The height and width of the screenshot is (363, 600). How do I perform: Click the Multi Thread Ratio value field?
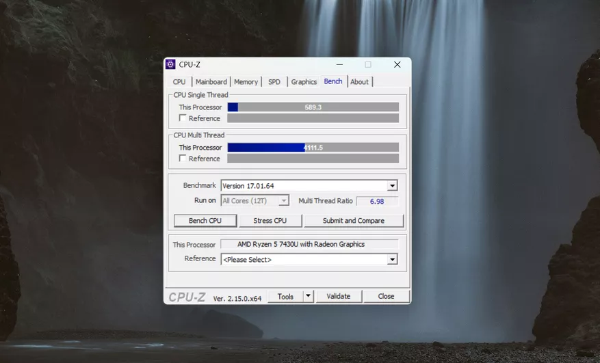[376, 201]
